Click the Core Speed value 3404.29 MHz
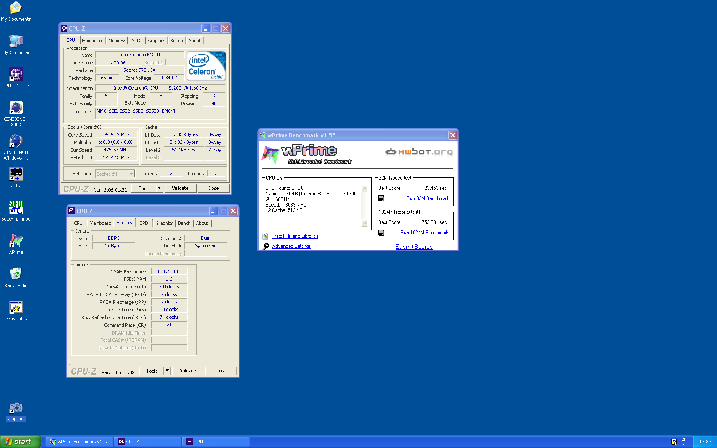The image size is (717, 448). pos(116,134)
